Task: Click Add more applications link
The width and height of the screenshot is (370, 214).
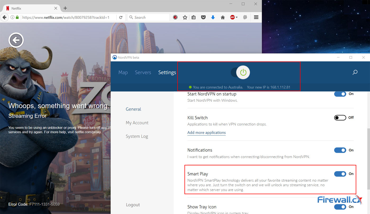Action: [206, 133]
